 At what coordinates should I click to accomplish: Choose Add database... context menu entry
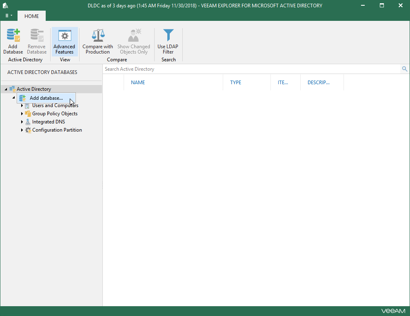(46, 98)
